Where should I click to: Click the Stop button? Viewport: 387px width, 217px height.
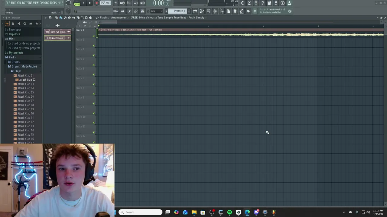tap(89, 3)
